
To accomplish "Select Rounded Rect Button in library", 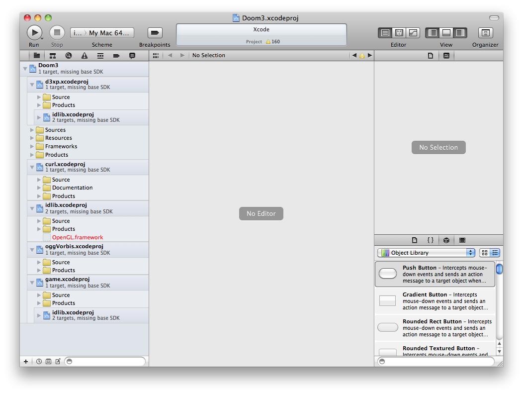I will [x=435, y=327].
